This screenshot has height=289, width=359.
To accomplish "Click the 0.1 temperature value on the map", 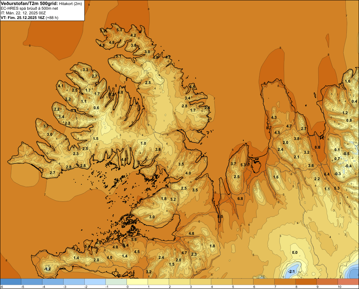I will (x=337, y=150).
